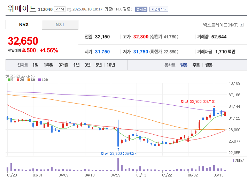Screen dimensions: 247x181
Task: Select the 5년 line chart period
Action: click(x=99, y=65)
